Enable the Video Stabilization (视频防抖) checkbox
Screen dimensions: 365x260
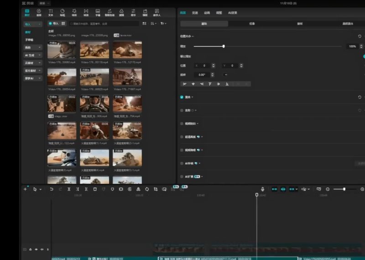(182, 124)
